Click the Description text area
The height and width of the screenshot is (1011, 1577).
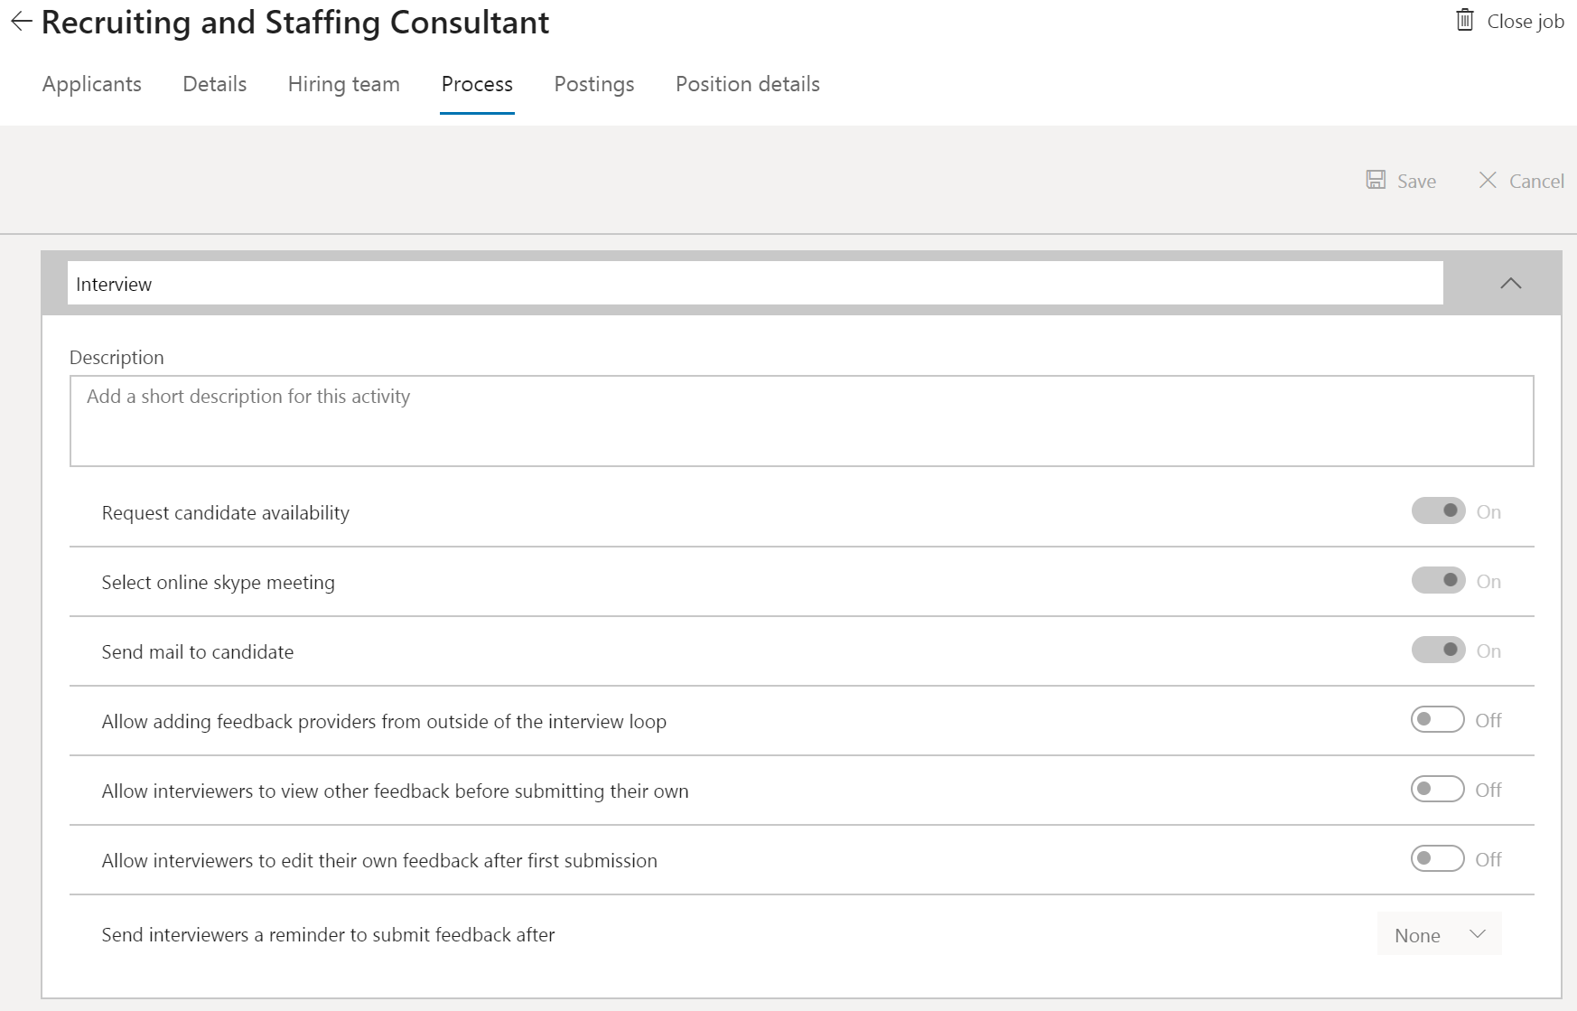click(x=801, y=421)
